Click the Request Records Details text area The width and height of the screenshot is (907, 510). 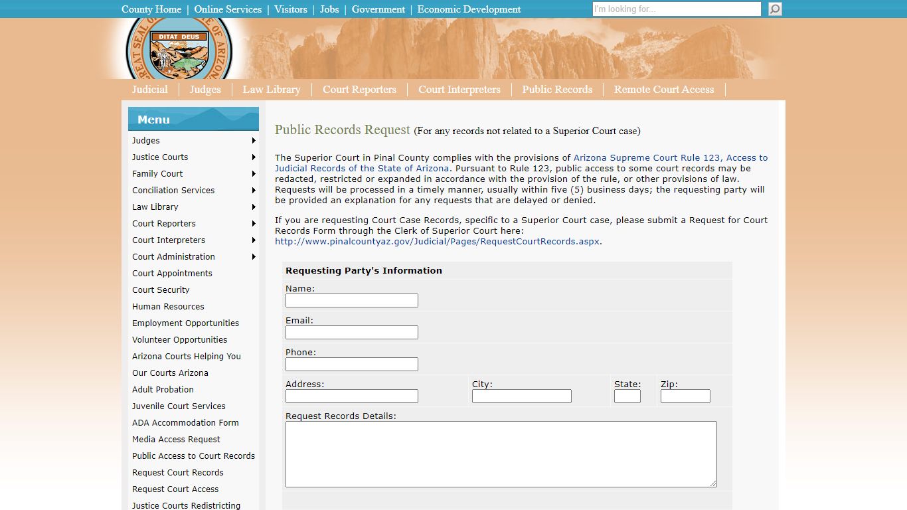[x=501, y=454]
